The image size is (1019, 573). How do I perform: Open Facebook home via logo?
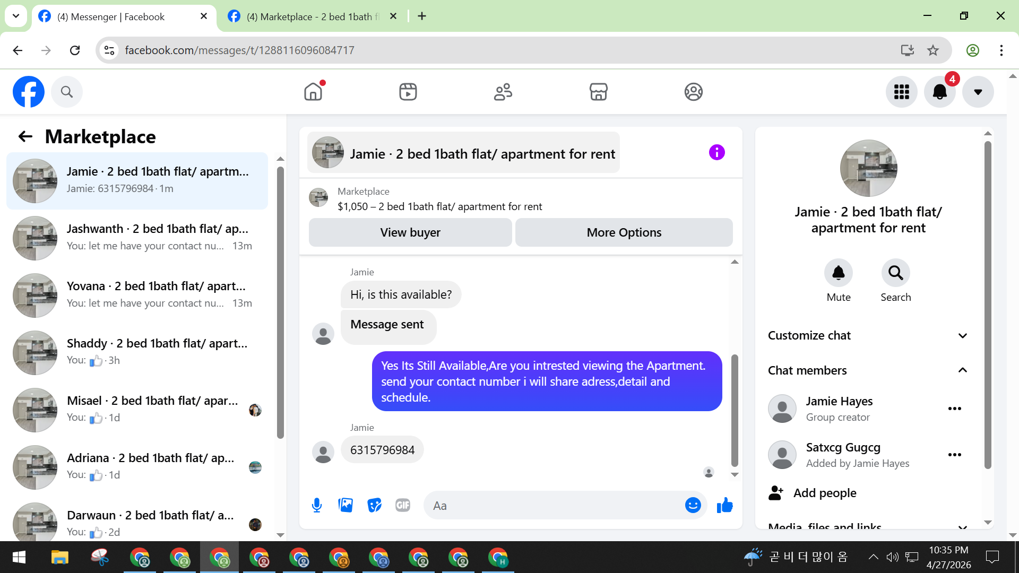[29, 92]
